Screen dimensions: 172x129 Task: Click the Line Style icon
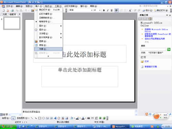click(88, 118)
